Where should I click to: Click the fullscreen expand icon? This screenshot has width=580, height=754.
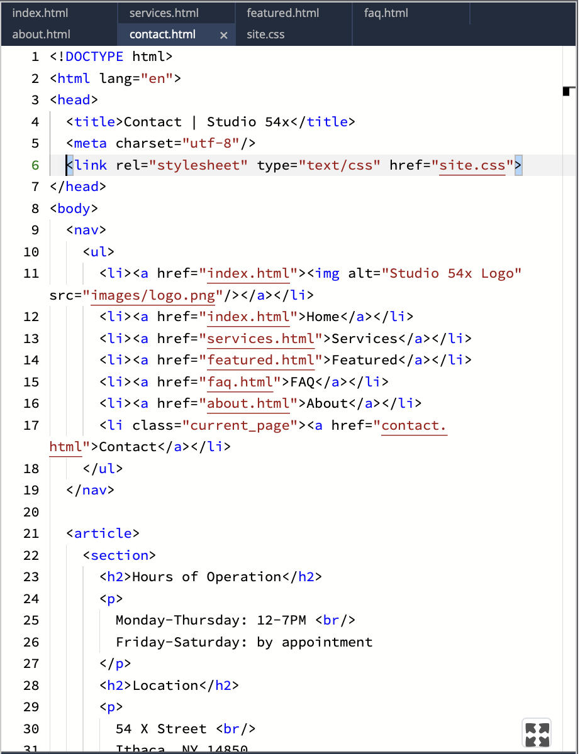(537, 734)
